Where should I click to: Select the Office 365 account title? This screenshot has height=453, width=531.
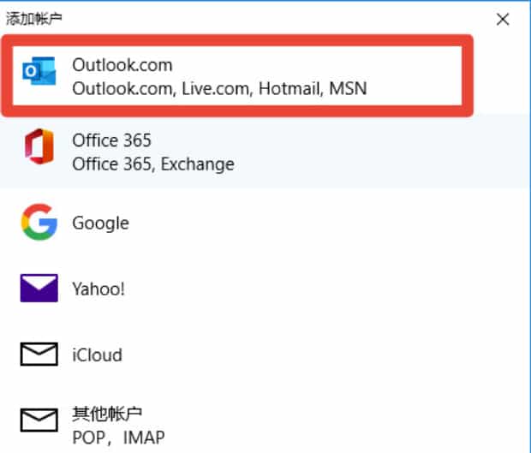tap(111, 140)
